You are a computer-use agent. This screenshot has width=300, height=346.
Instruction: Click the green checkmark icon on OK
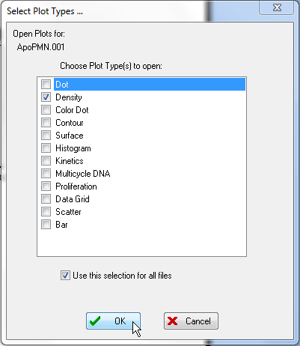coord(95,321)
